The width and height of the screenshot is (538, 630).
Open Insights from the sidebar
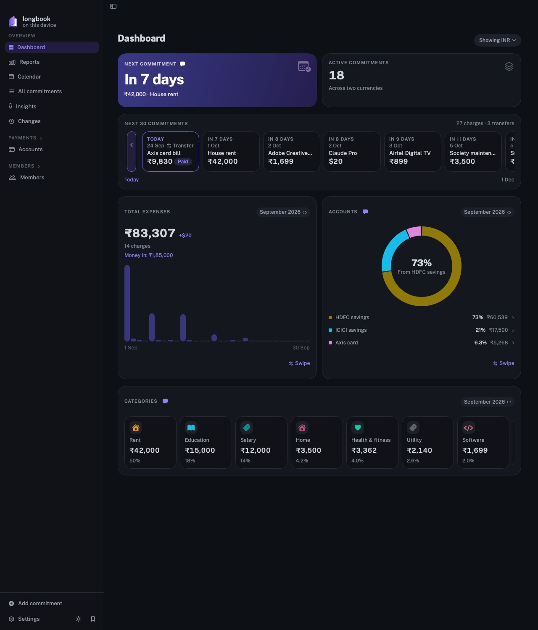tap(52, 106)
